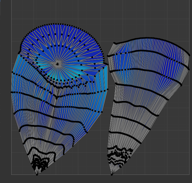Screen dimensions: 192x183
Task: Click the bottom-left corner of the UV grid
Action: (x=12, y=175)
